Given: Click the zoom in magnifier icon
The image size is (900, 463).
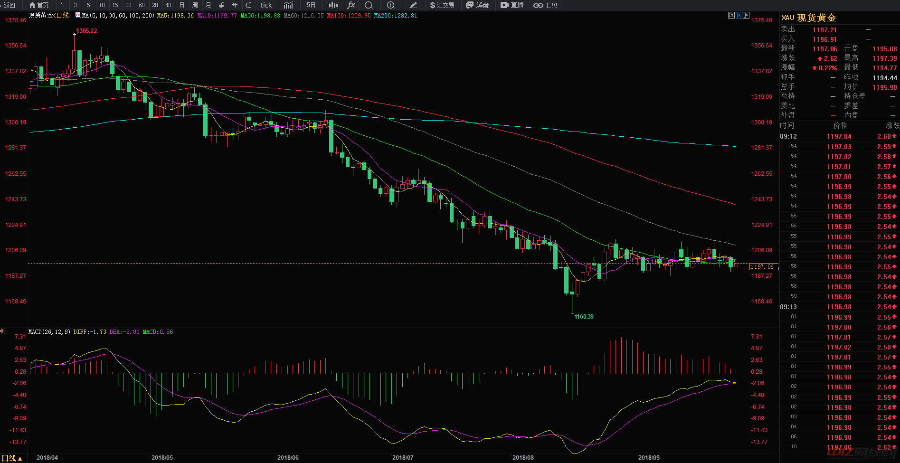Looking at the screenshot, I should pos(391,5).
